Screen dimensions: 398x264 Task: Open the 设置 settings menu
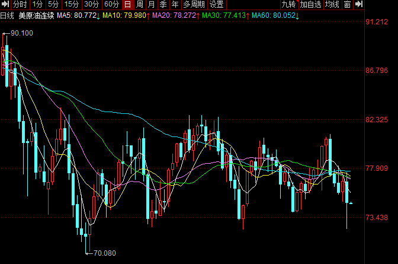tap(216, 4)
